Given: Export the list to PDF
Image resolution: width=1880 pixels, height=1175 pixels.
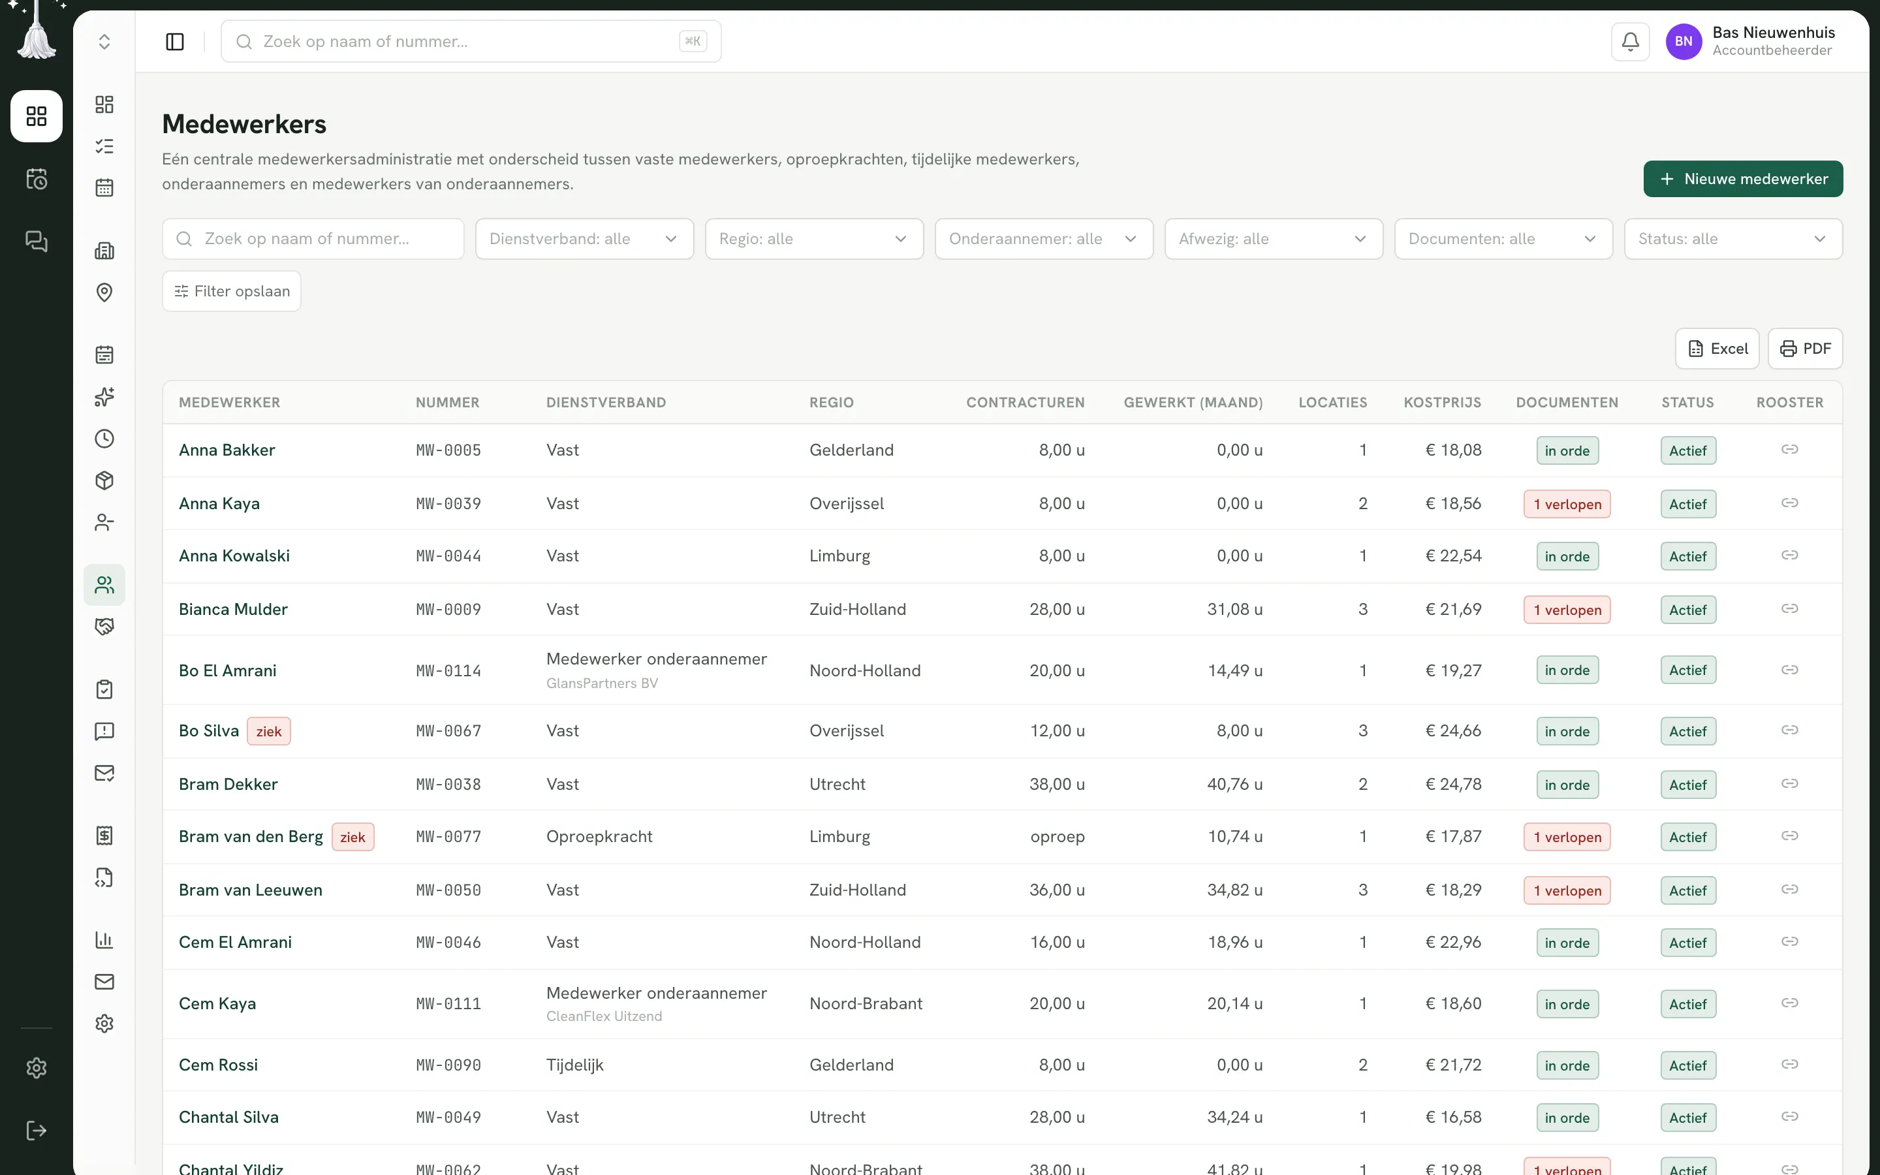Looking at the screenshot, I should pos(1805,348).
